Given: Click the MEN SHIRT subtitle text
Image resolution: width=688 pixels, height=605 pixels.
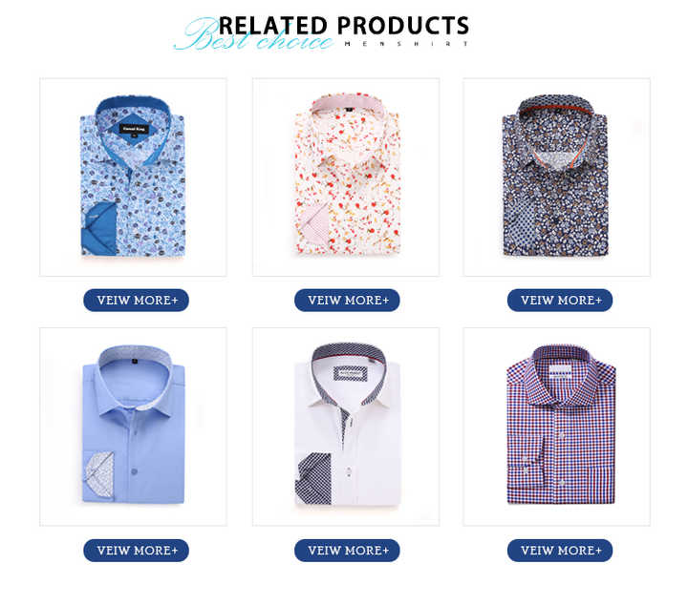Looking at the screenshot, I should pyautogui.click(x=407, y=44).
